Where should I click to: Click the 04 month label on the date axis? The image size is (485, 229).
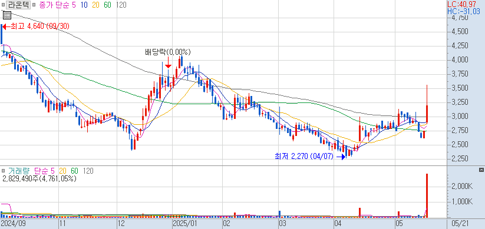(x=338, y=223)
